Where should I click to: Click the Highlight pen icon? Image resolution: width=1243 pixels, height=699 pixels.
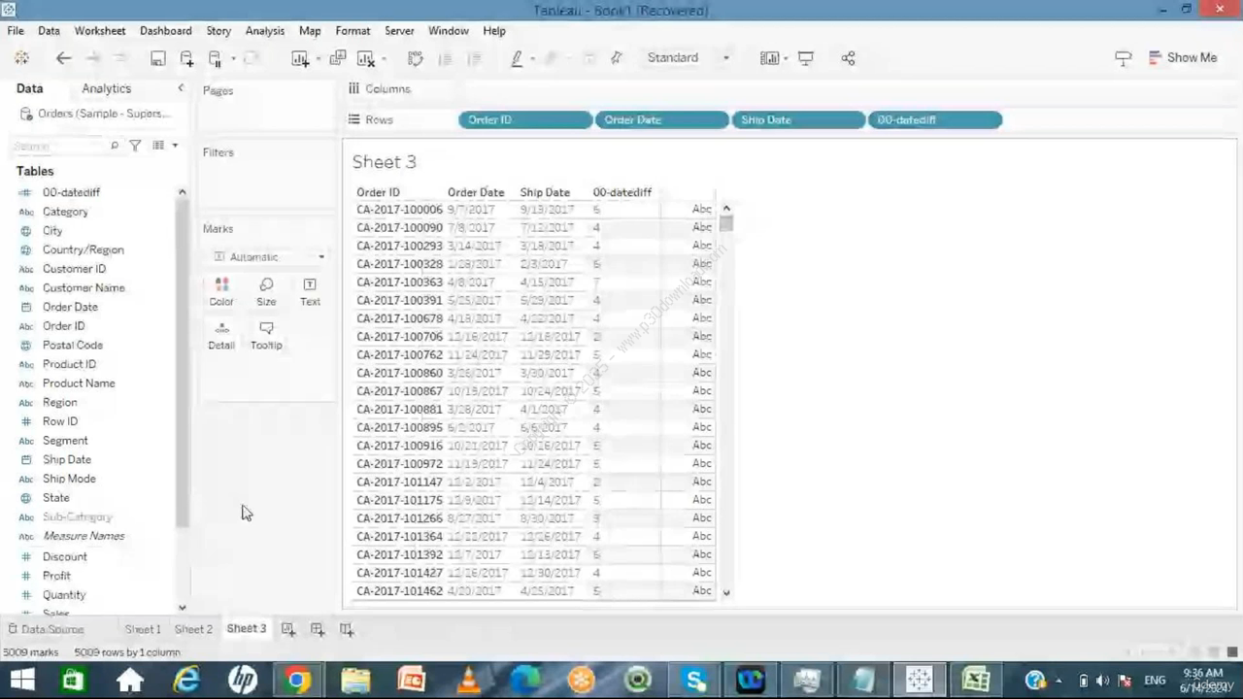[517, 58]
